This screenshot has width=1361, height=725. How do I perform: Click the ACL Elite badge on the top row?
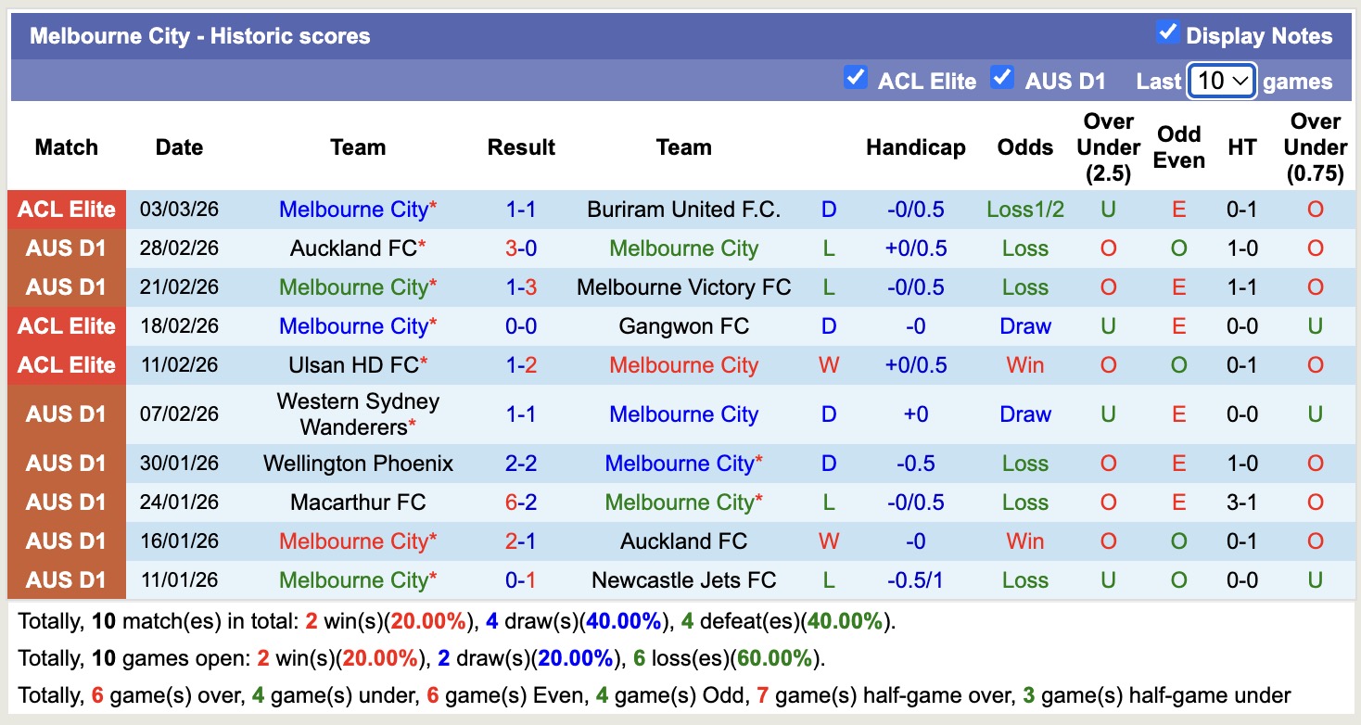click(x=66, y=209)
